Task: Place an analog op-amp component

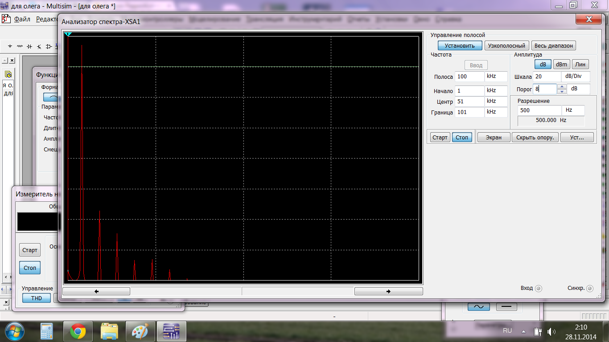Action: pos(48,46)
